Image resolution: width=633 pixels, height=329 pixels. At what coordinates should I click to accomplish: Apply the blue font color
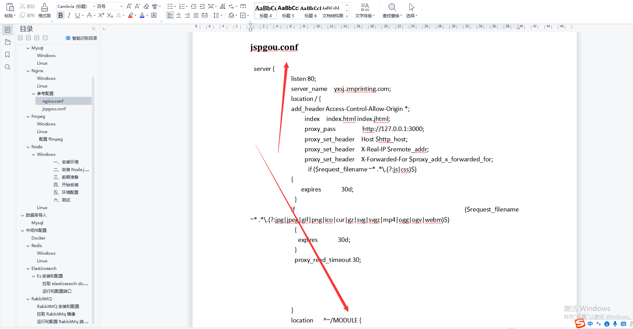coord(142,15)
